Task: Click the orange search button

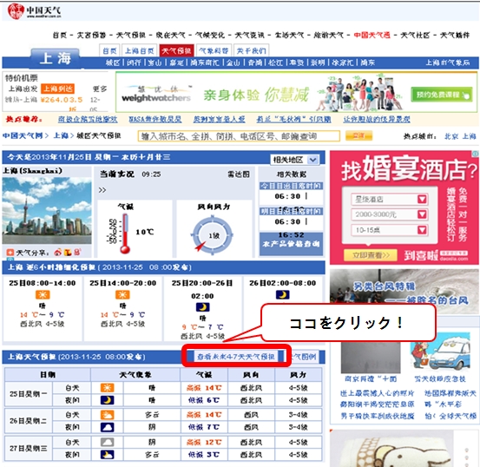Action: (x=358, y=135)
